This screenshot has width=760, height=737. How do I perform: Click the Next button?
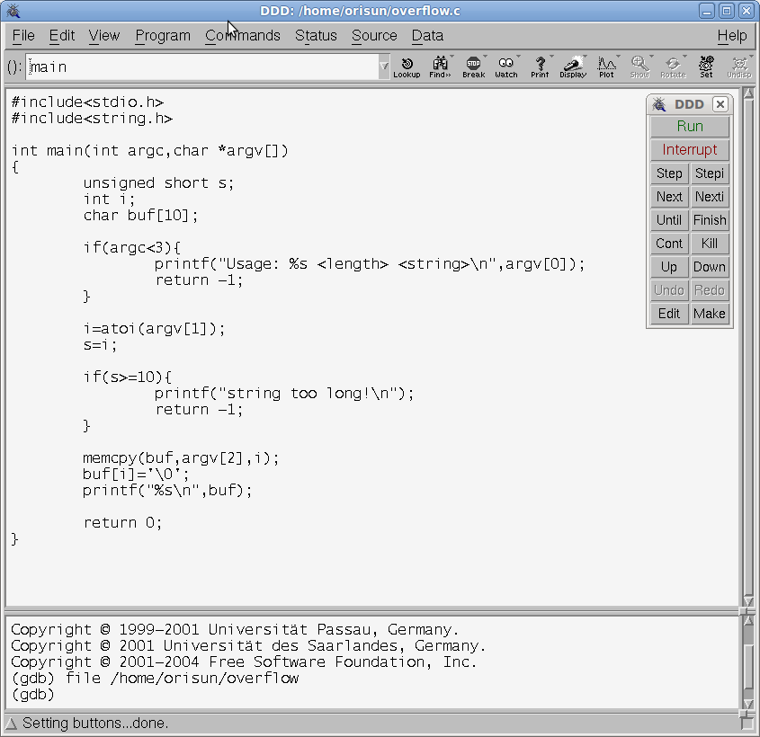pyautogui.click(x=669, y=197)
